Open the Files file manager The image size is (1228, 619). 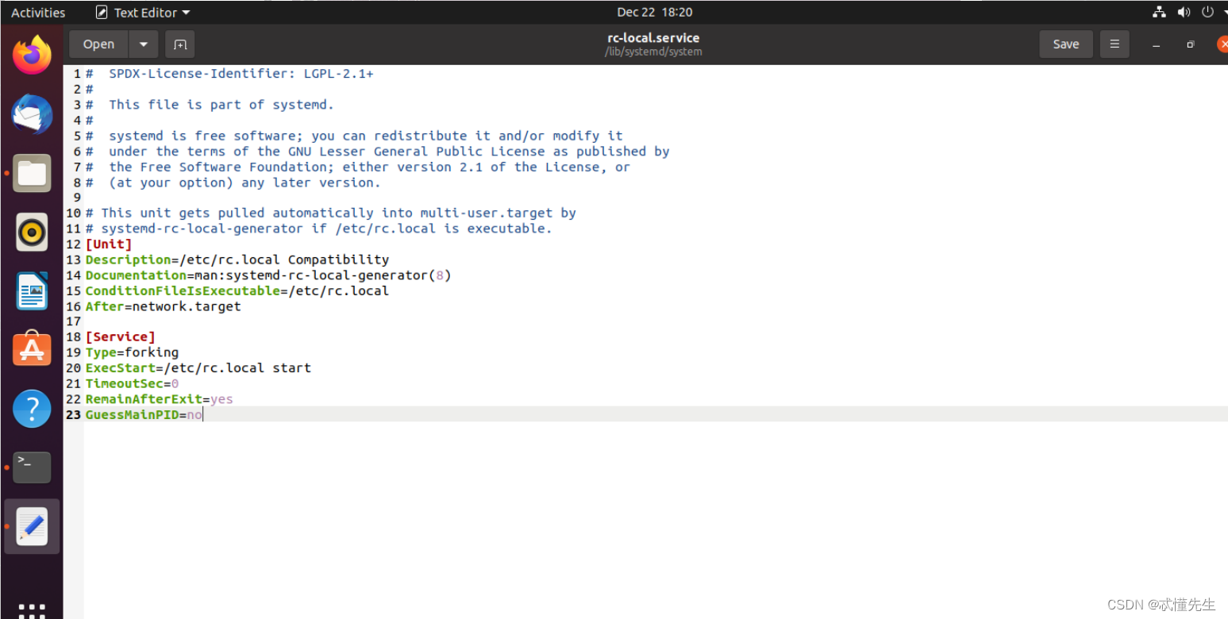tap(32, 173)
